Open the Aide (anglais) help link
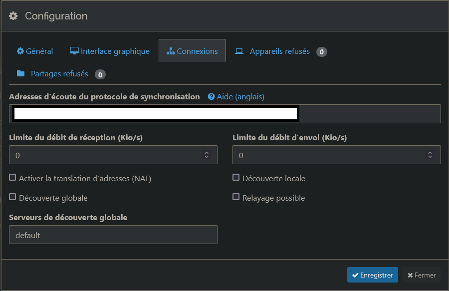 pos(240,97)
